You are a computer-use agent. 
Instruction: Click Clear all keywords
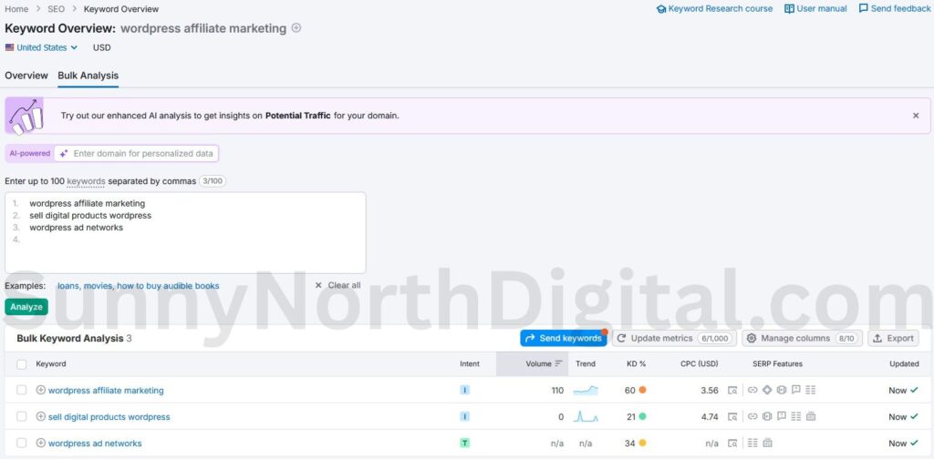(x=337, y=285)
